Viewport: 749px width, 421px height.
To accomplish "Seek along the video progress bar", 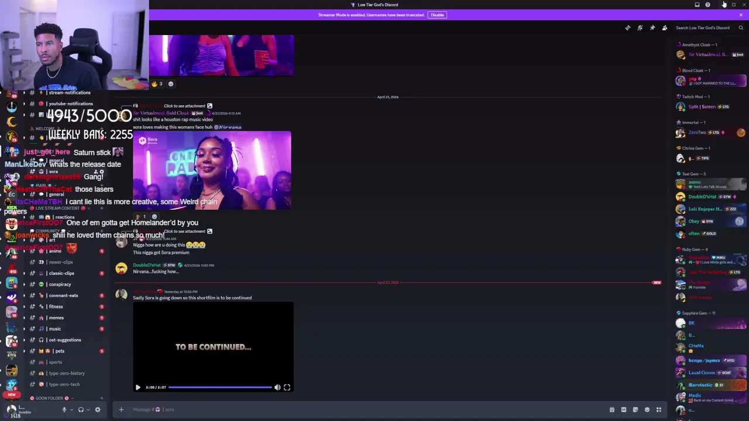I will click(220, 387).
